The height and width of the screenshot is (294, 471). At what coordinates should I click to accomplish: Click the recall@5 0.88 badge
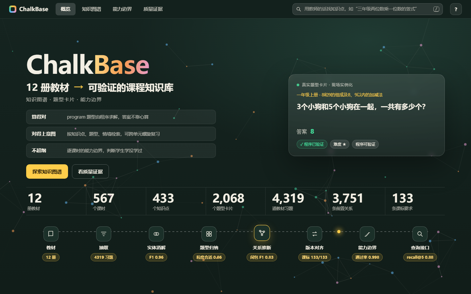point(420,257)
